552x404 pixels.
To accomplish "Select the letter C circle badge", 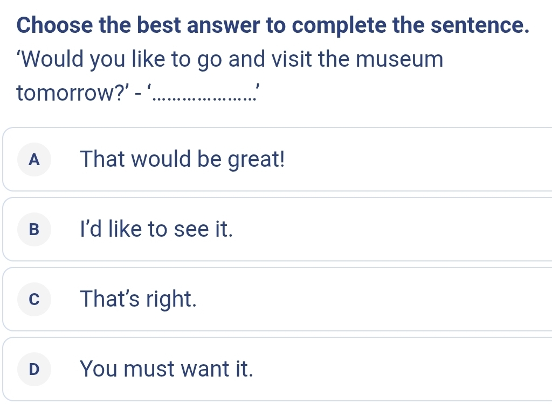I will tap(34, 299).
